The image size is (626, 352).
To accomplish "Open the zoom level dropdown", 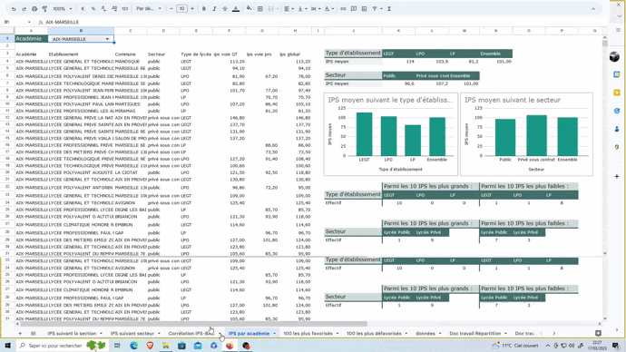I will coord(63,9).
